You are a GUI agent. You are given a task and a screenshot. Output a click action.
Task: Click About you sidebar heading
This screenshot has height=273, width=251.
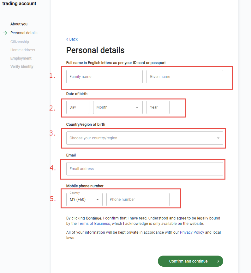pos(19,24)
